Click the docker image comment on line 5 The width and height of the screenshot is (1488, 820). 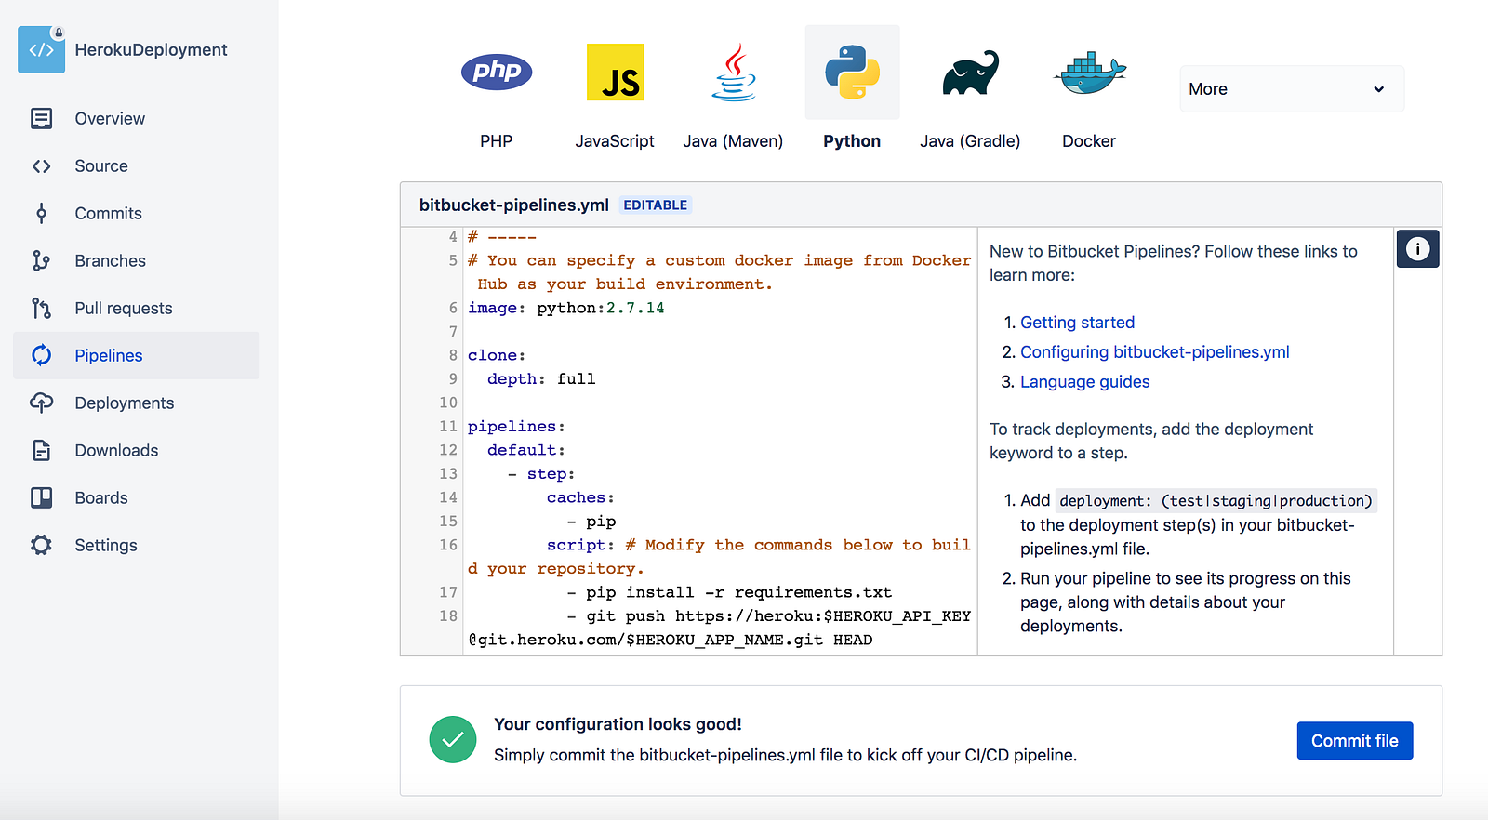(720, 272)
